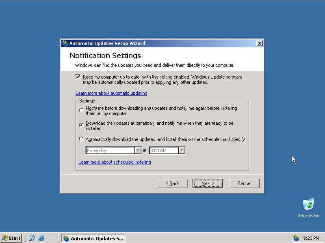Open the Every day schedule dropdown
This screenshot has height=243, width=325.
pyautogui.click(x=138, y=150)
